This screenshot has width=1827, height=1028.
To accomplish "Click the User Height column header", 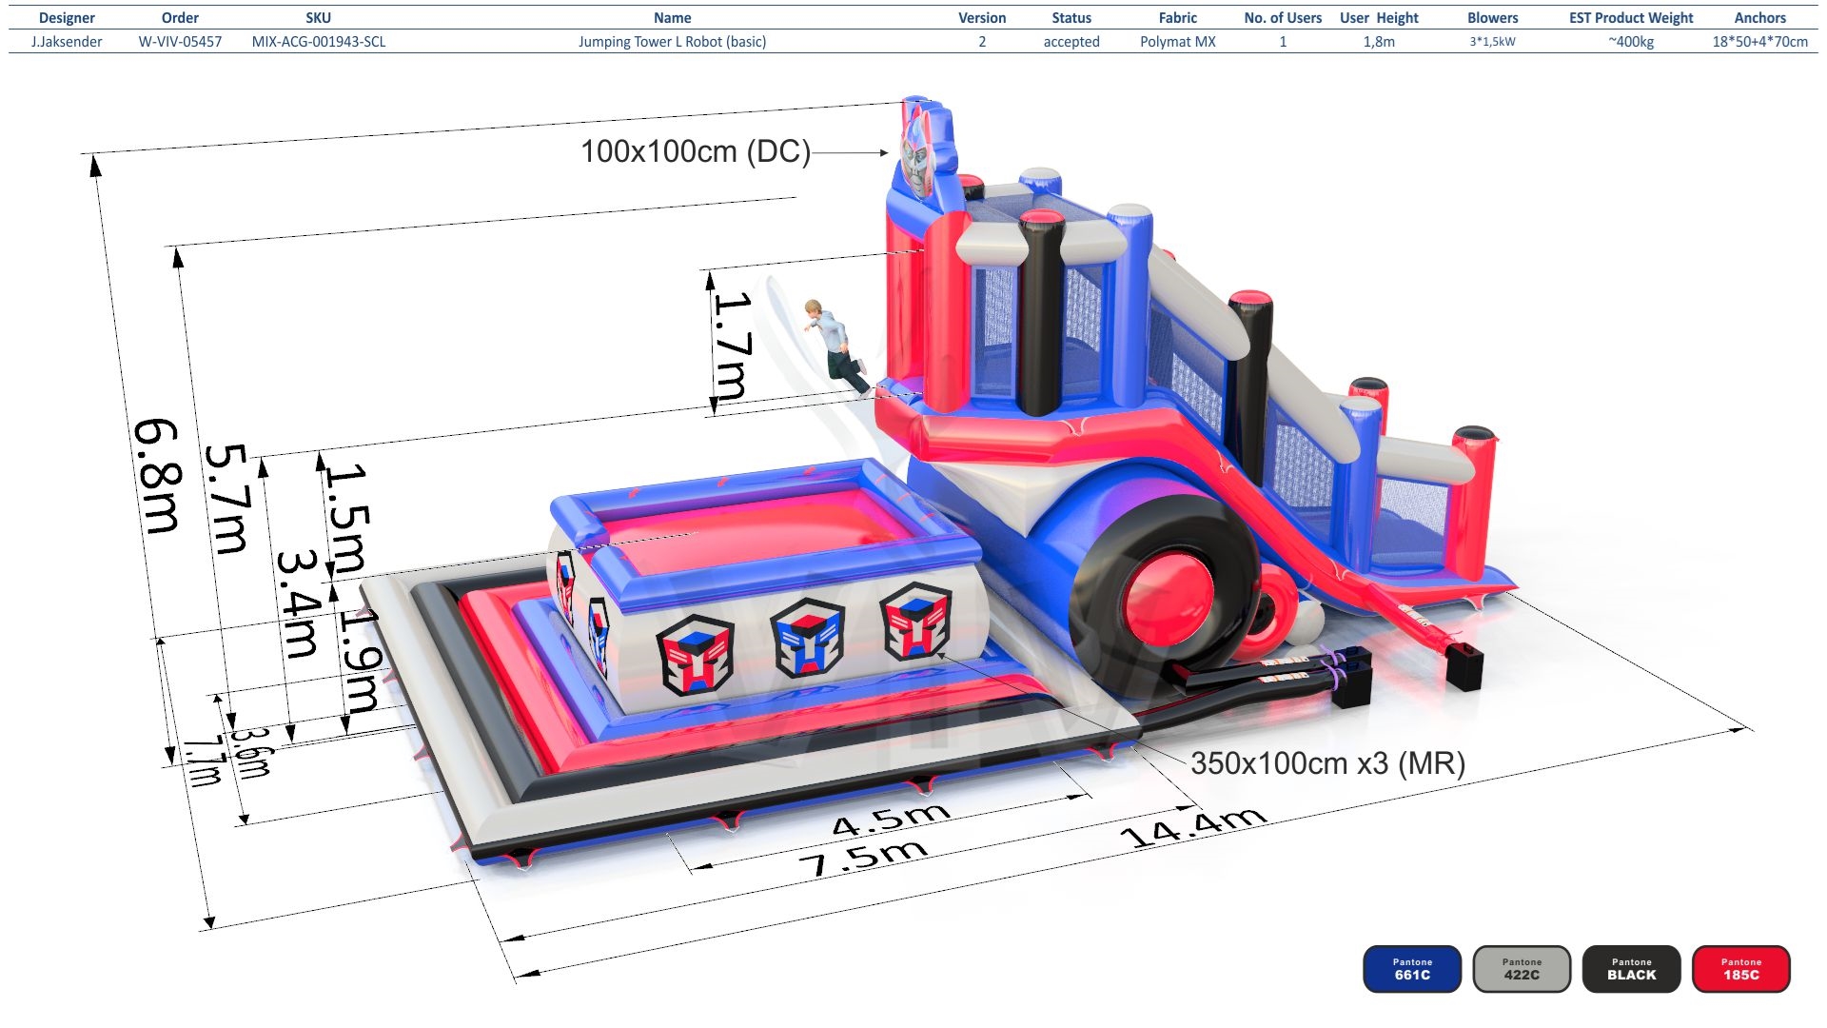I will coord(1379,18).
